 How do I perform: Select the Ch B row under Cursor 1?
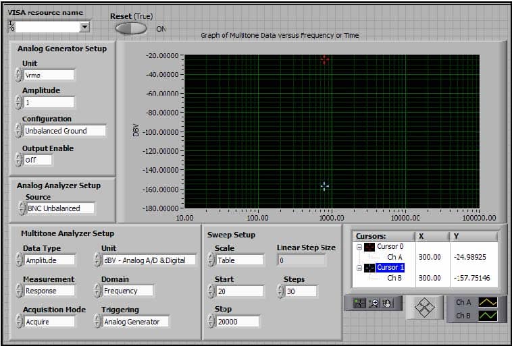[x=394, y=278]
